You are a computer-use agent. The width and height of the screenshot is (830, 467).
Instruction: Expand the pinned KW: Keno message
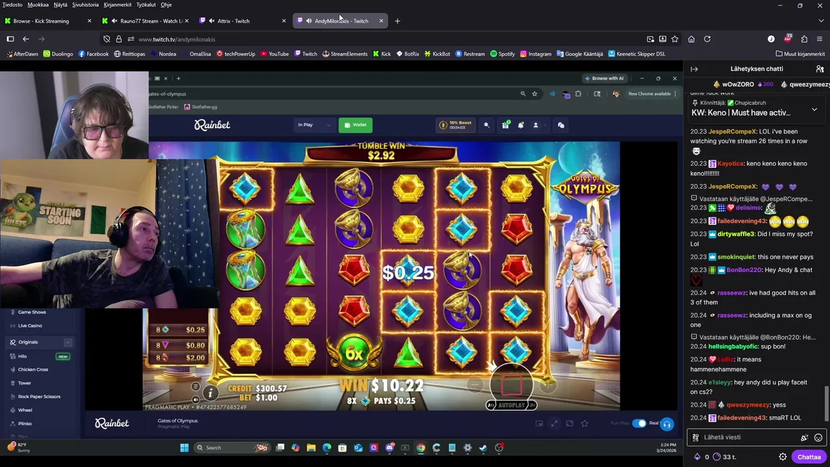[x=814, y=110]
